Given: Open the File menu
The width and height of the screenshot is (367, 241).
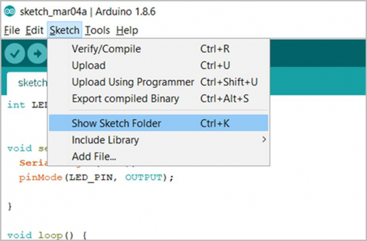Looking at the screenshot, I should point(12,31).
